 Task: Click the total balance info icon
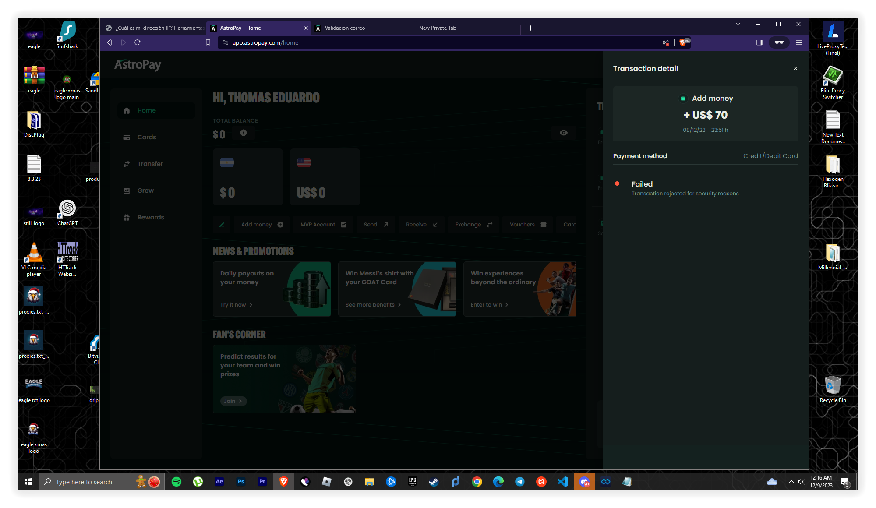(244, 133)
